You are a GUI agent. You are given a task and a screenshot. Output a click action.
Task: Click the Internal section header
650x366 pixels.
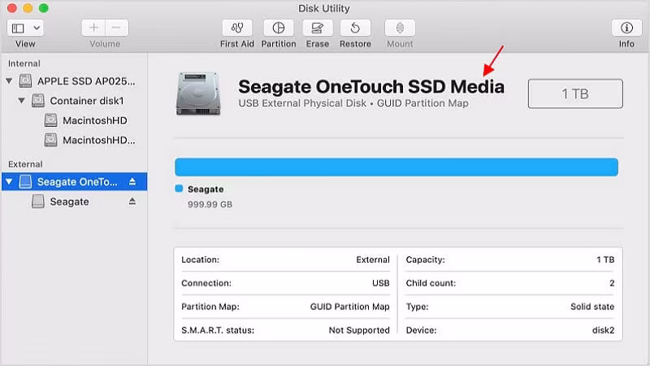(24, 63)
